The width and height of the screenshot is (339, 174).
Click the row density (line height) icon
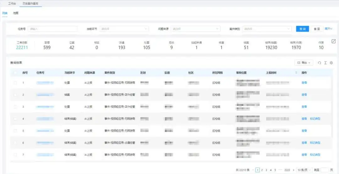(326, 63)
